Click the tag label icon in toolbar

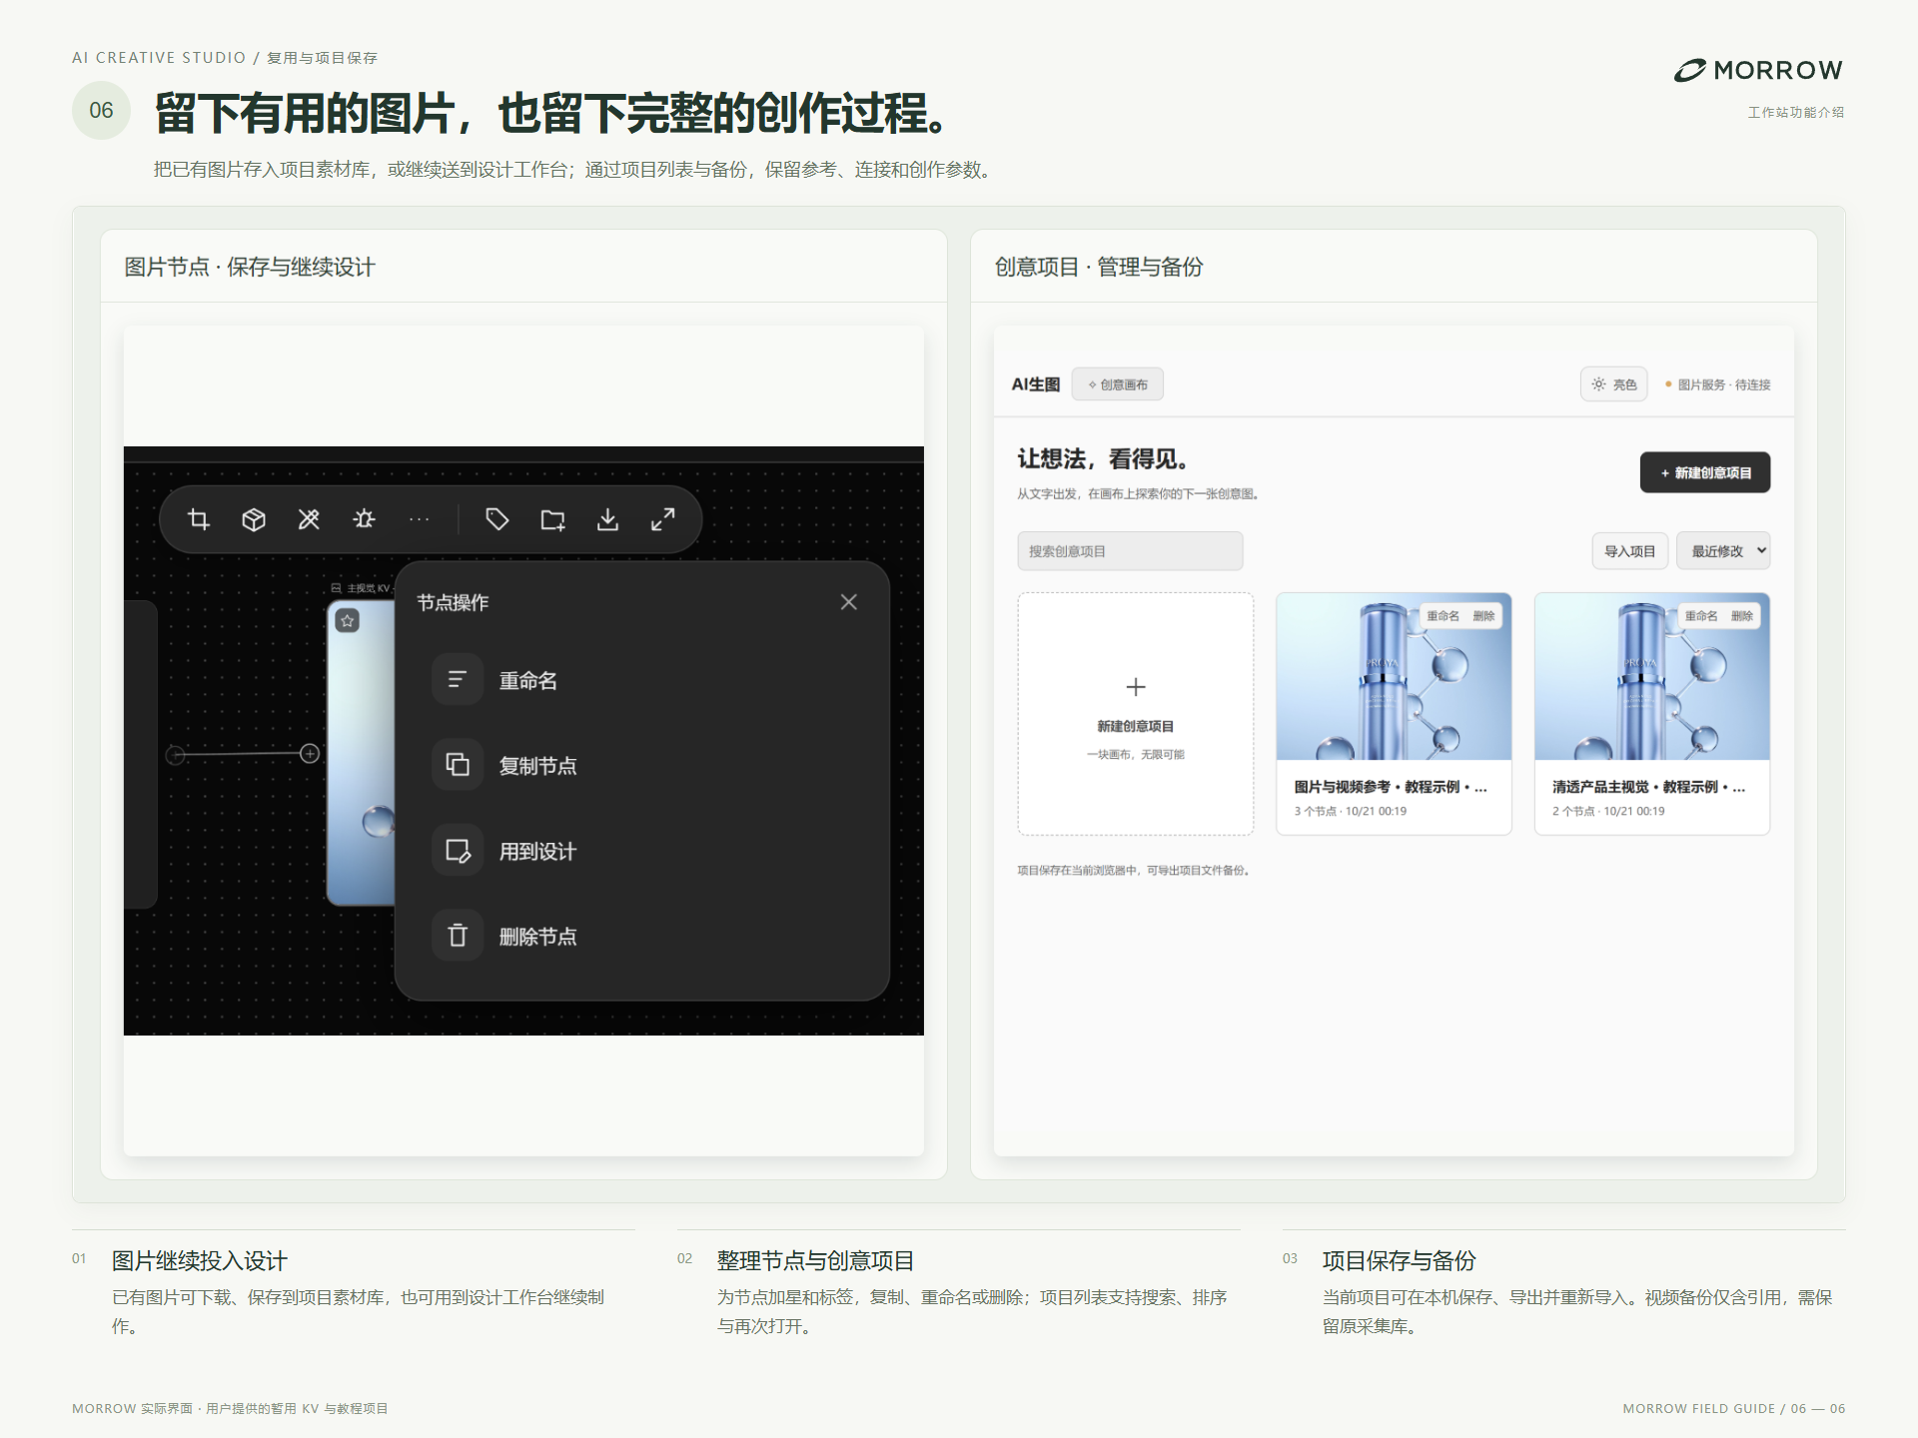(x=496, y=519)
